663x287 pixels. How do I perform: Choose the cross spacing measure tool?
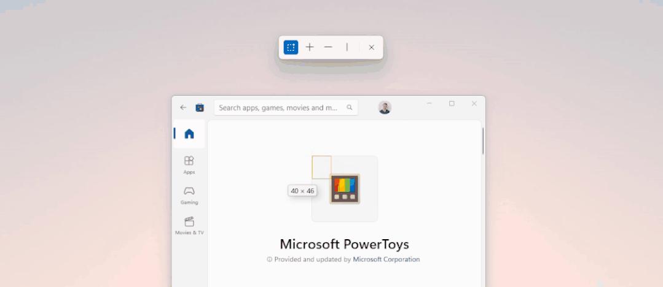[310, 47]
